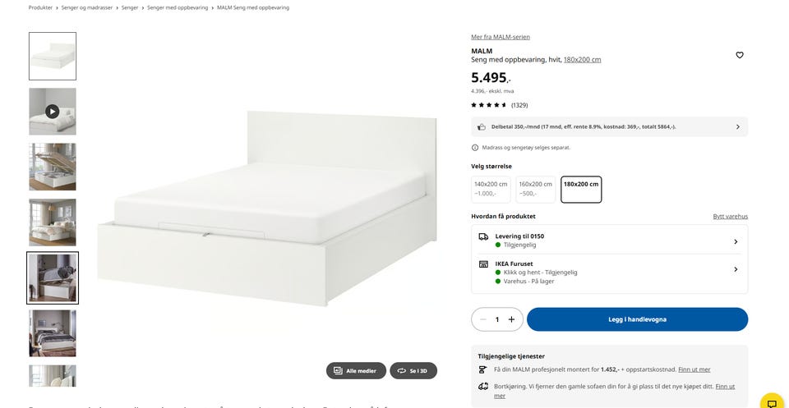This screenshot has height=408, width=789.
Task: Play the product video thumbnail
Action: pos(53,112)
